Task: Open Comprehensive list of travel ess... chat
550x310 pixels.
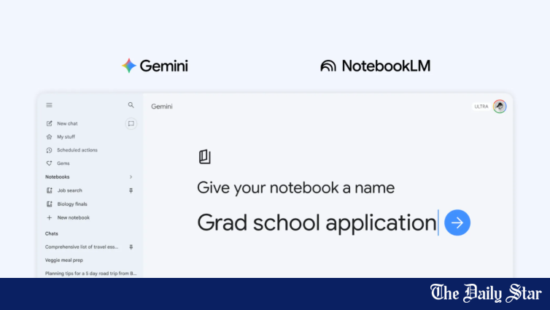Action: point(82,247)
